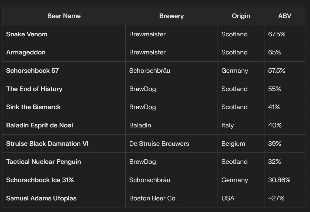Click The End of History entry

click(x=34, y=89)
